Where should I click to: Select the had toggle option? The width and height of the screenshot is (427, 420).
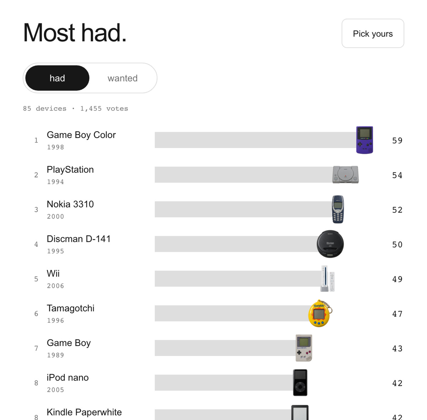(57, 78)
